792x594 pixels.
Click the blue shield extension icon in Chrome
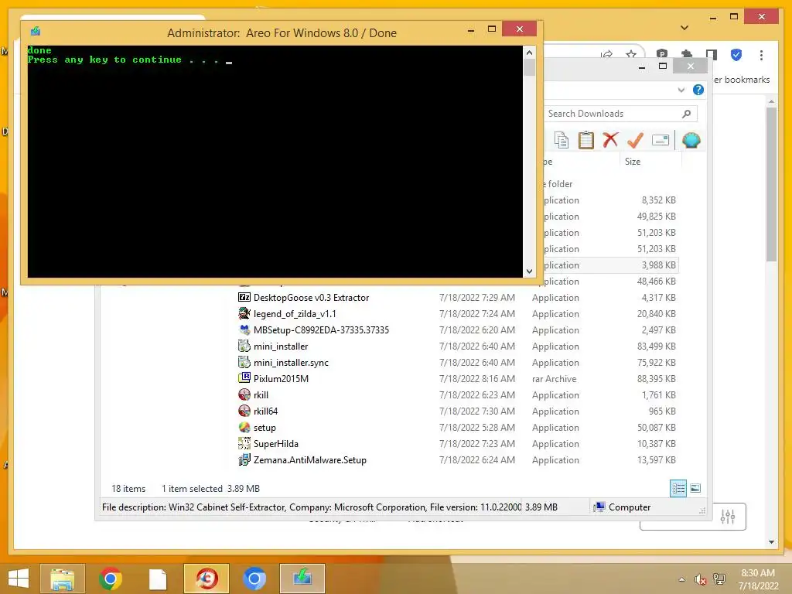pos(736,55)
